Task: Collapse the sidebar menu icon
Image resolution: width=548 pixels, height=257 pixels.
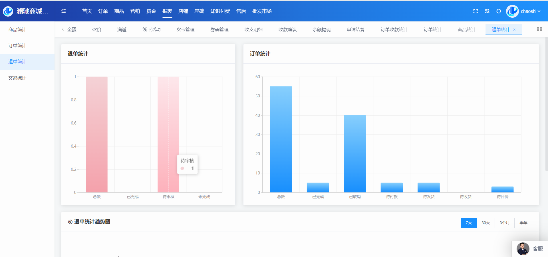Action: (63, 11)
